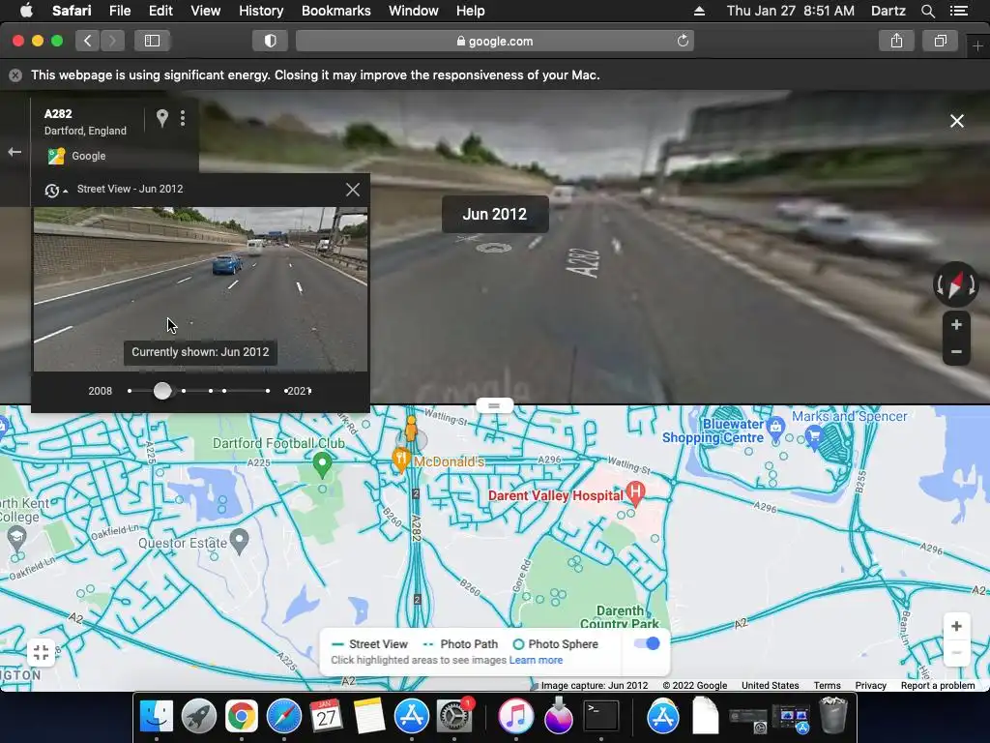Click the Bluewater Shopping Centre marker
990x743 pixels.
[x=776, y=428]
